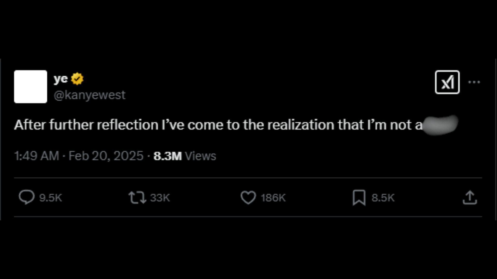
Task: Click the 33K reposts count
Action: pyautogui.click(x=160, y=198)
